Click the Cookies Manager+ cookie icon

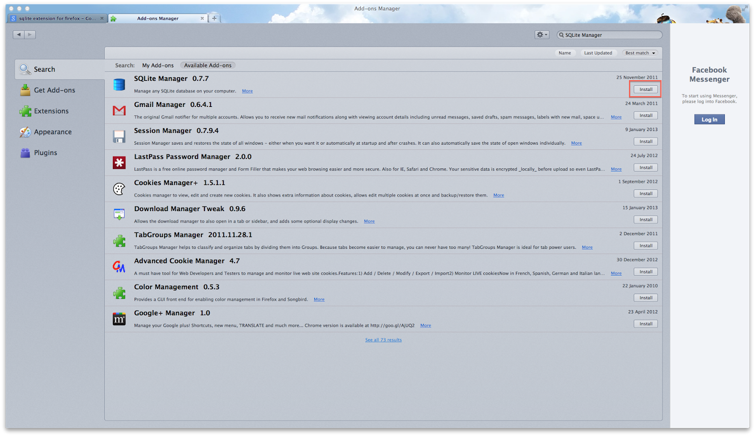click(x=119, y=189)
